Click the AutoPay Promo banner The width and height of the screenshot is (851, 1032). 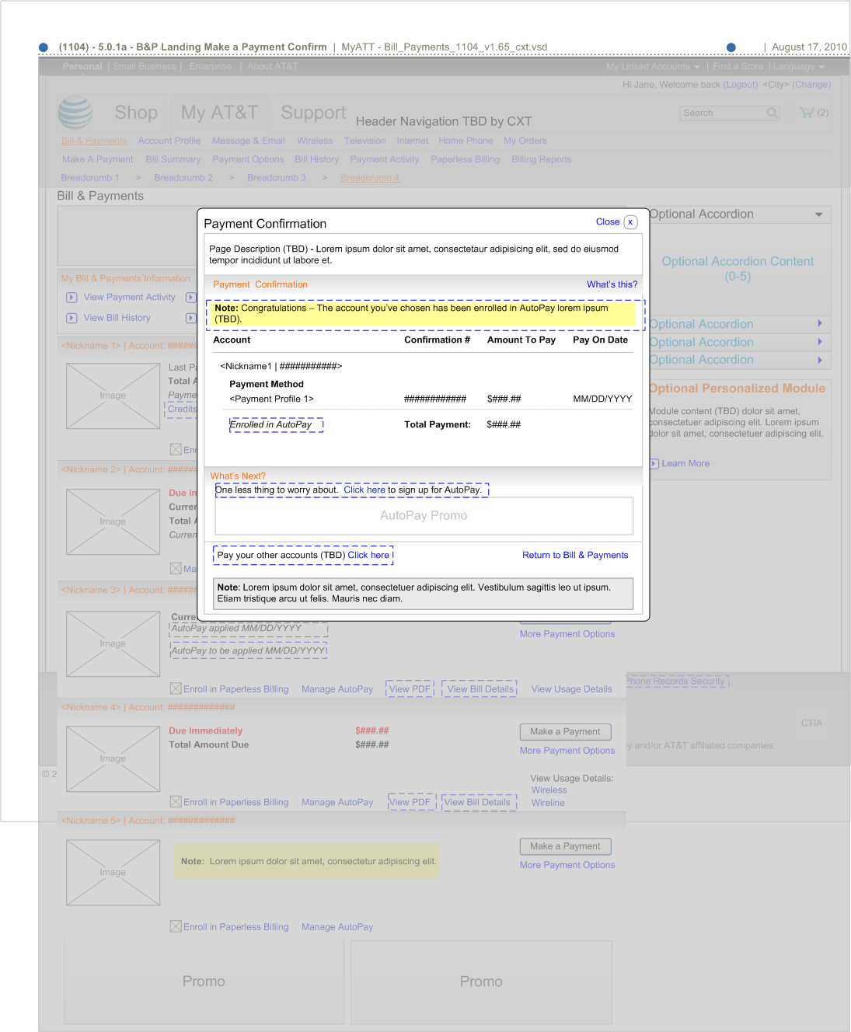point(424,516)
